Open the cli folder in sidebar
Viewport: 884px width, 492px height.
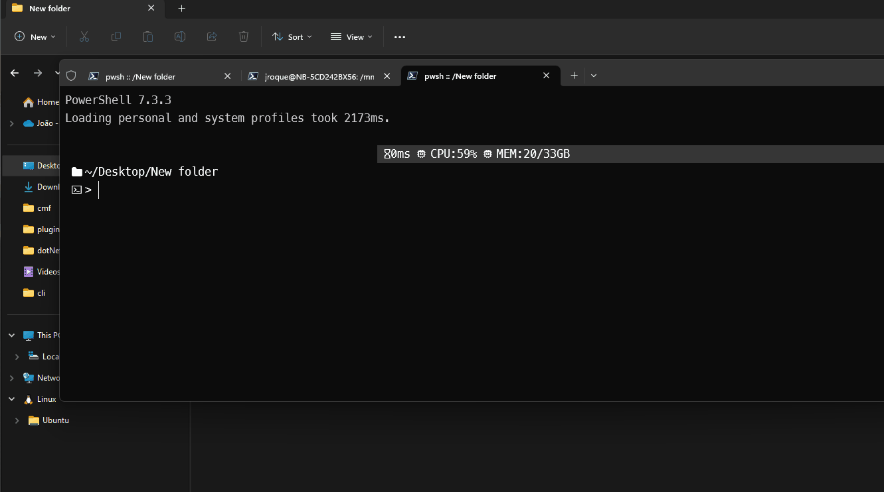[35, 293]
